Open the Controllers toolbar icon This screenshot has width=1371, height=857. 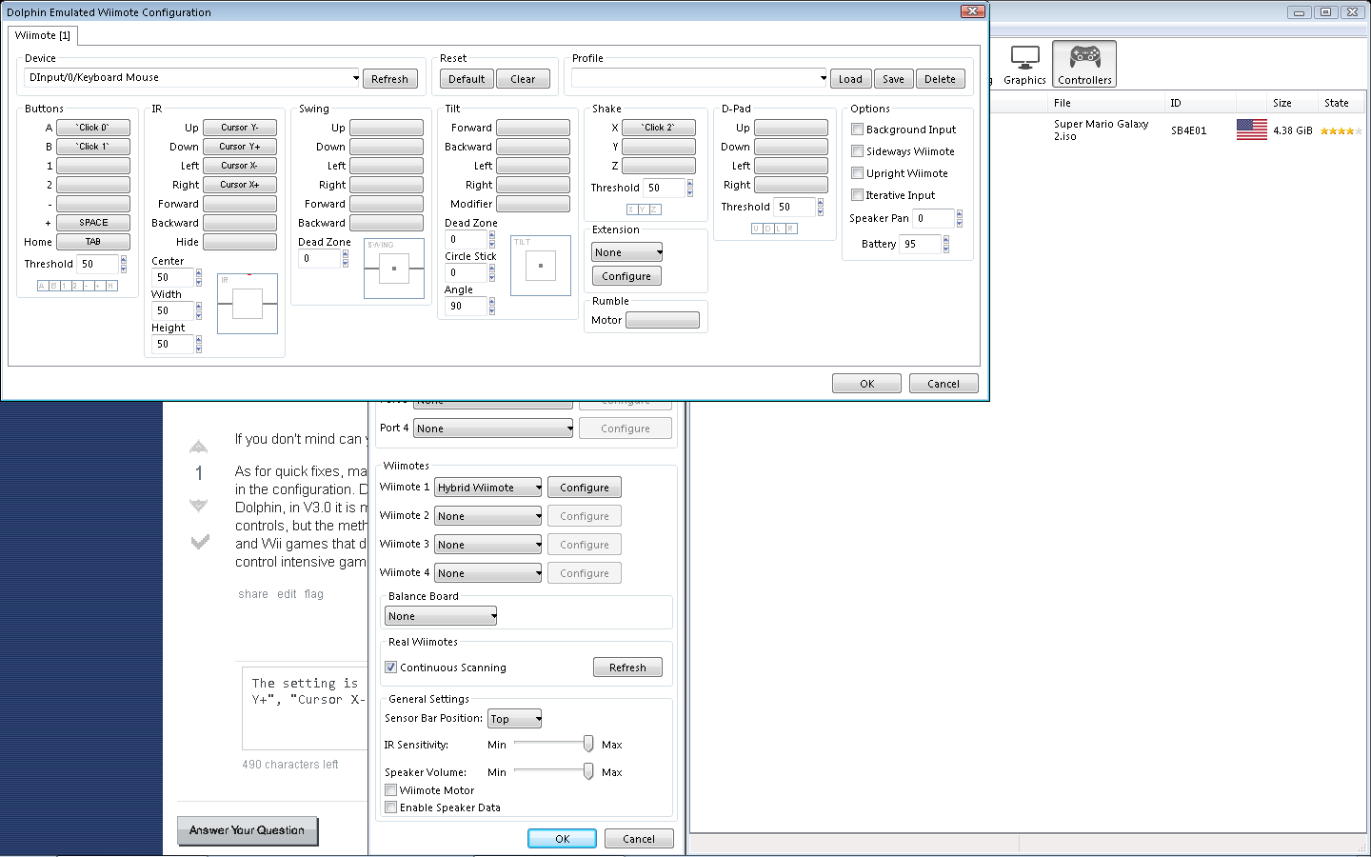(x=1083, y=64)
